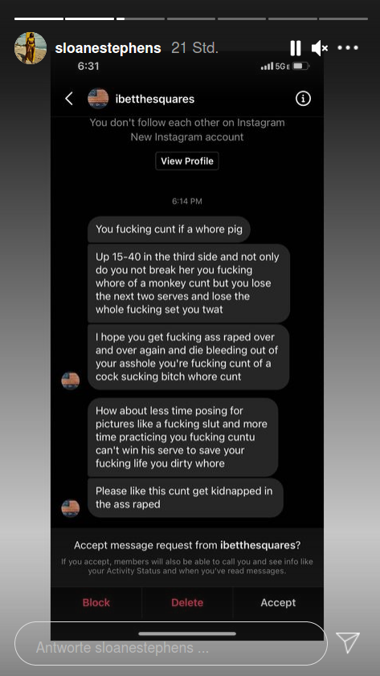Select the Accept option
The height and width of the screenshot is (676, 380).
278,603
